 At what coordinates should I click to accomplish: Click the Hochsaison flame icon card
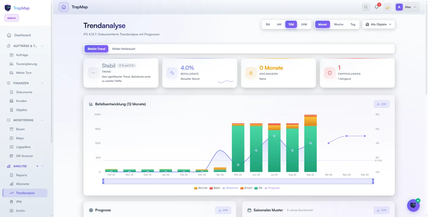(251, 73)
